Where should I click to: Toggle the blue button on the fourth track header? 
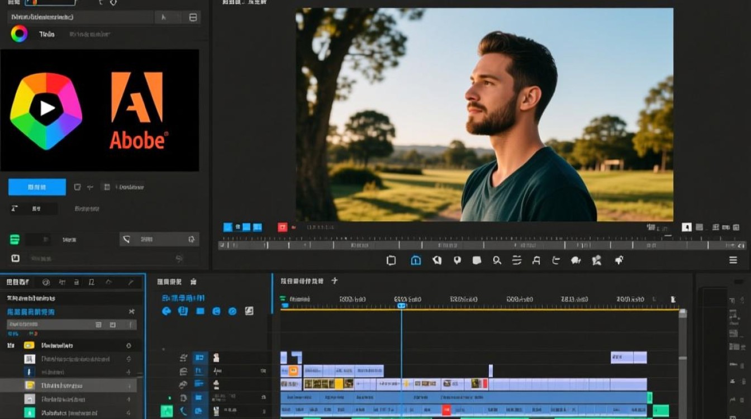pyautogui.click(x=199, y=398)
